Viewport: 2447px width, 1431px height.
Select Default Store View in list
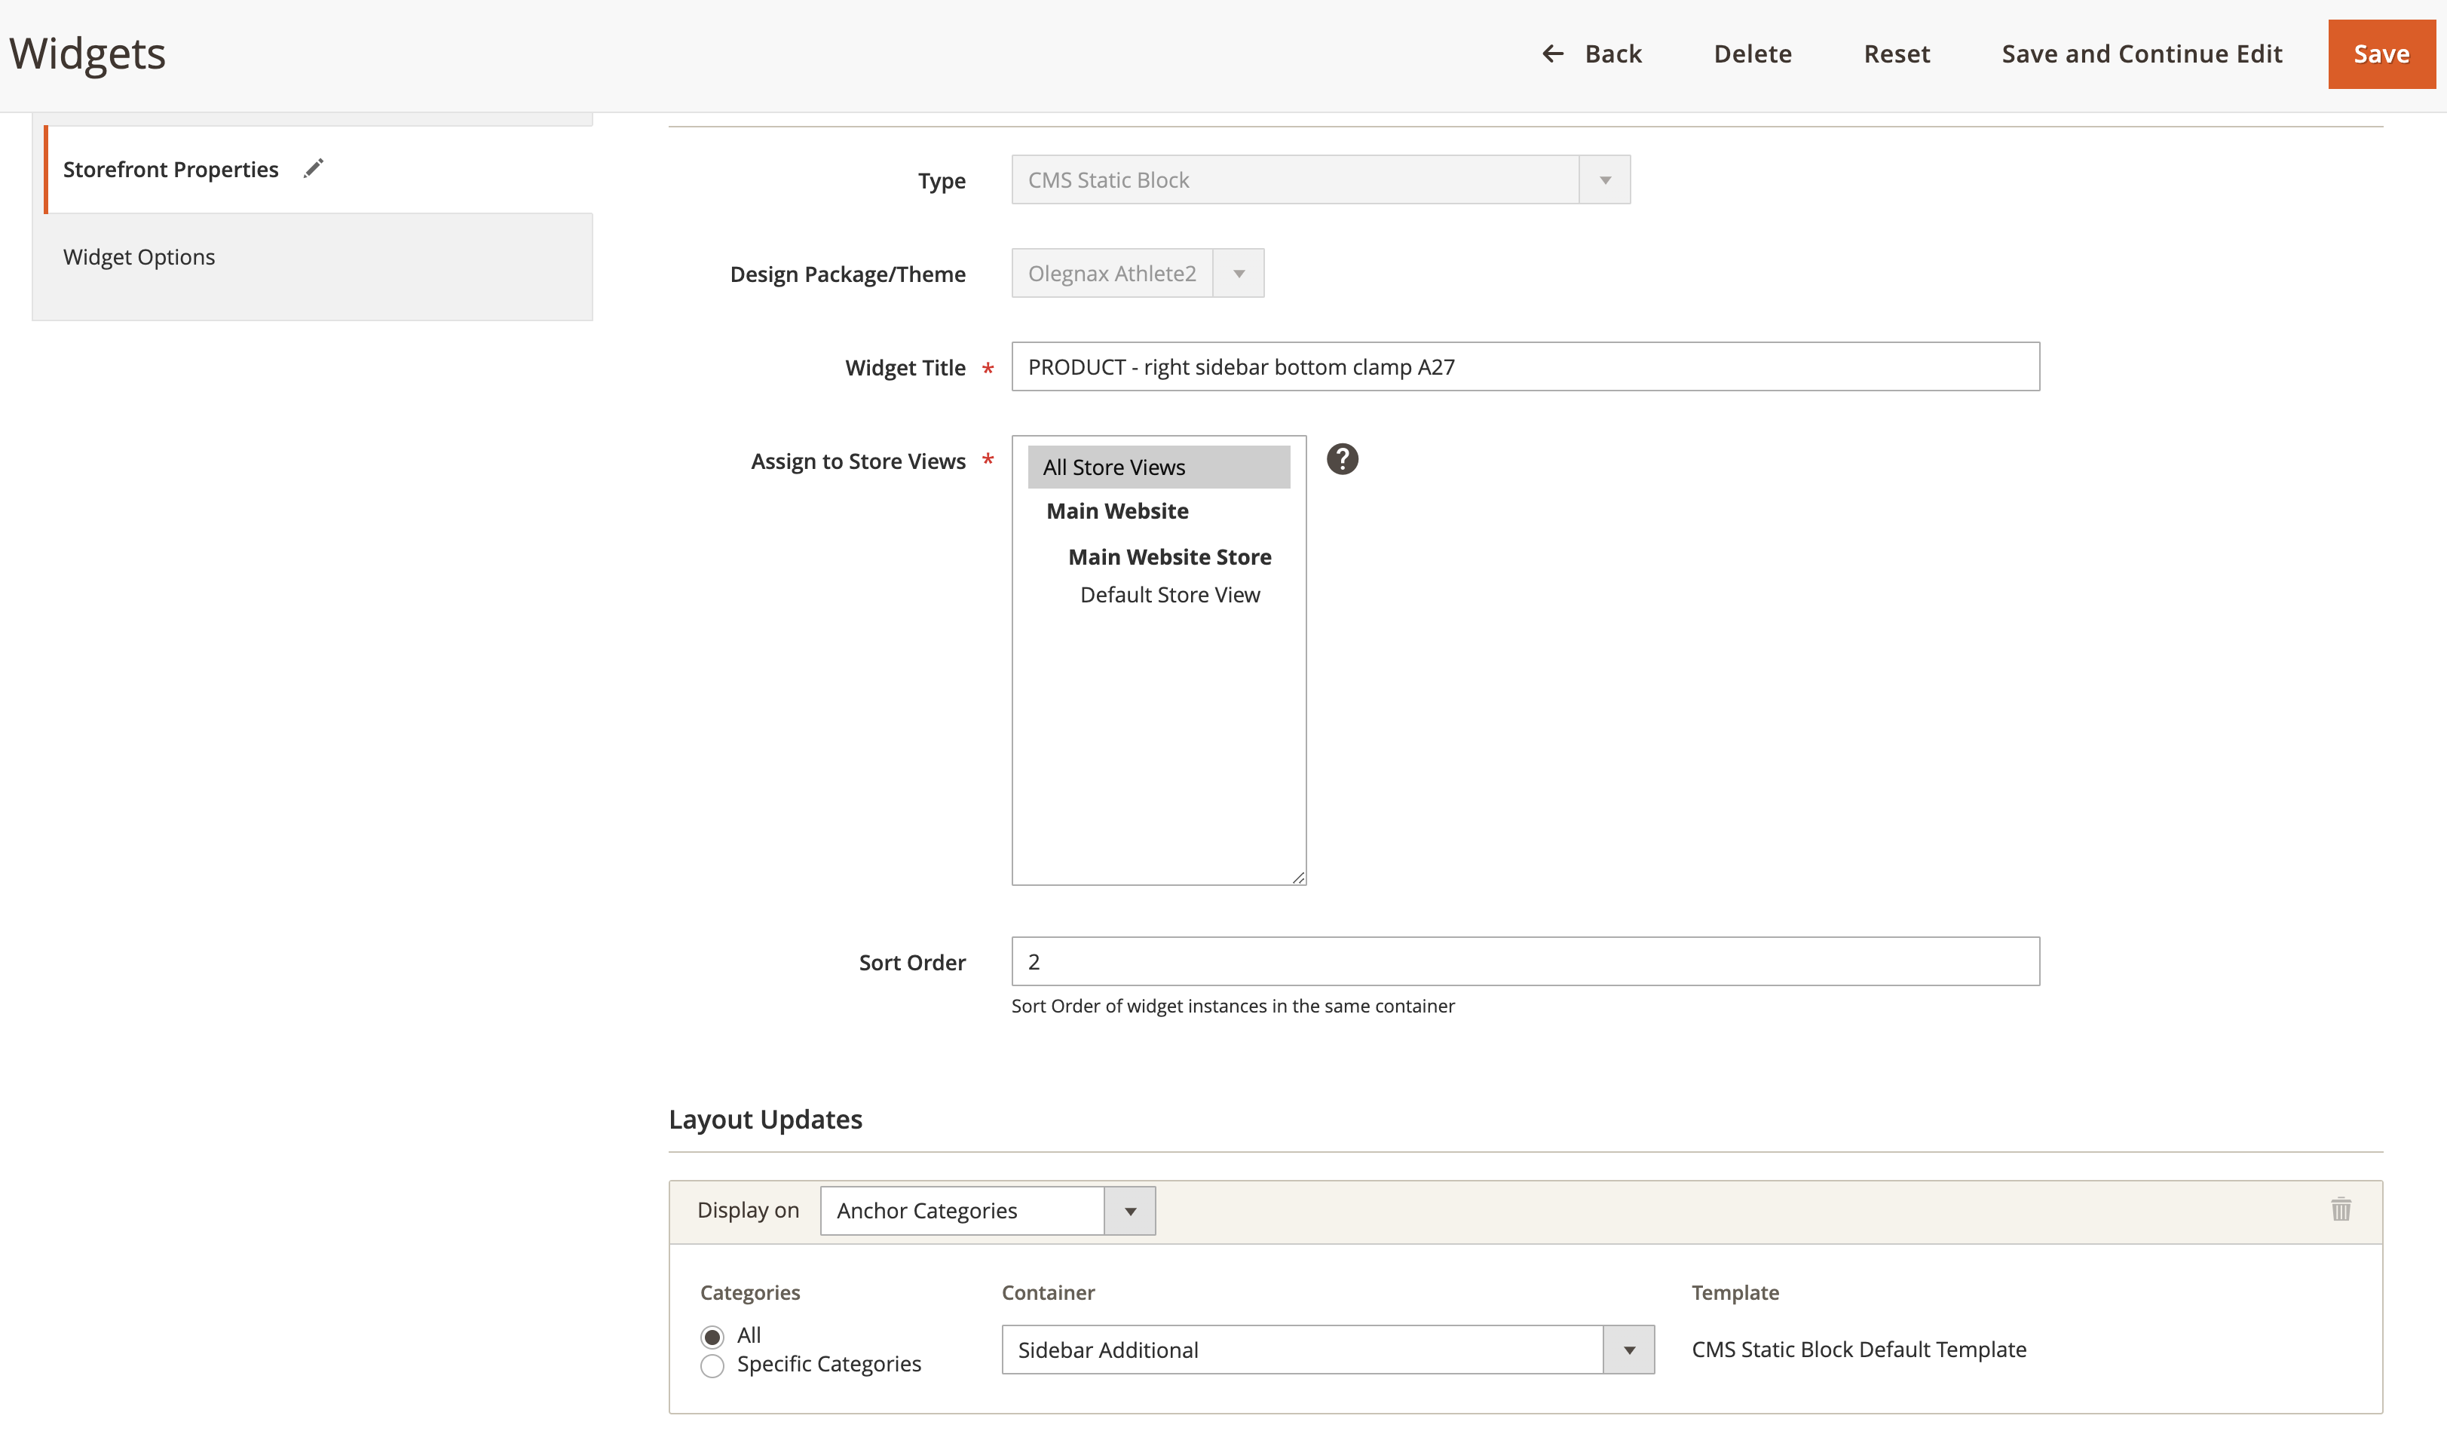tap(1169, 595)
